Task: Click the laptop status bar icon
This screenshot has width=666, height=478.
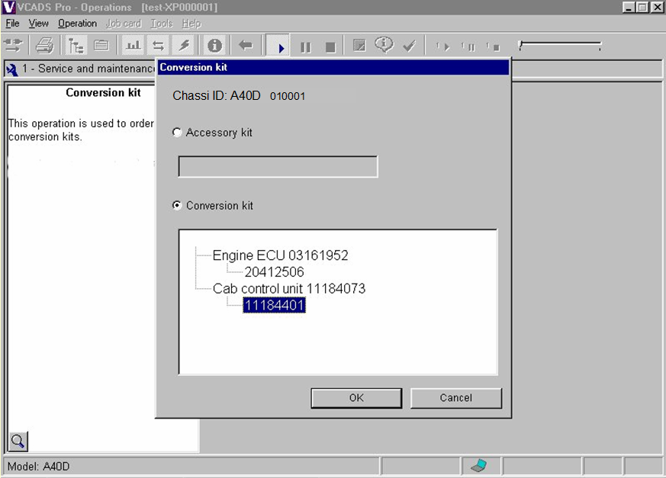Action: (x=479, y=466)
